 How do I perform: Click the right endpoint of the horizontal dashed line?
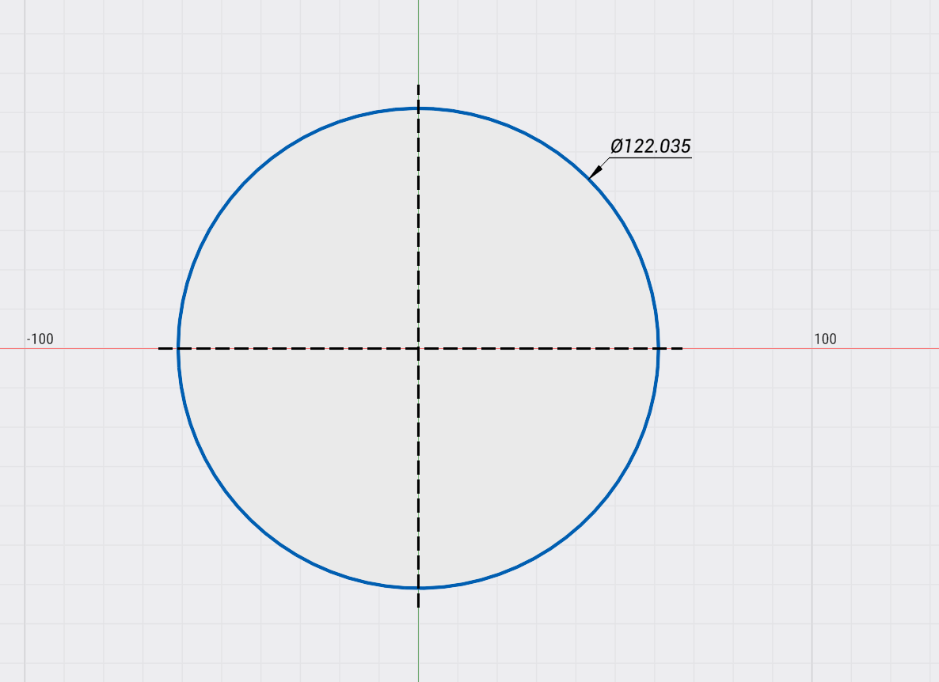(682, 348)
